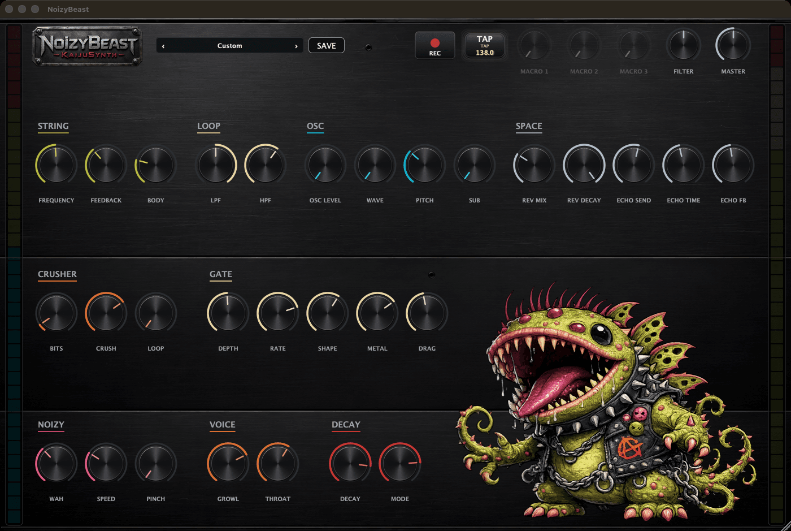Click the Gate DEPTH knob

tap(228, 313)
